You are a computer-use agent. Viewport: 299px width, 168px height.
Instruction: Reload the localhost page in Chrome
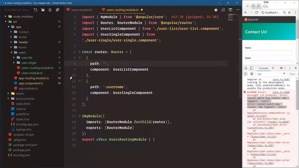(x=256, y=13)
